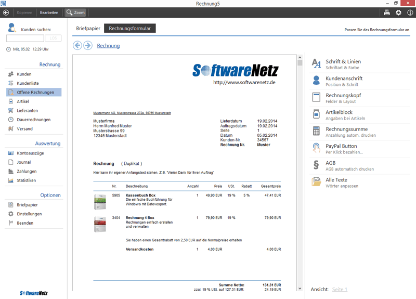Click the Kunden suchen input field

pos(25,38)
